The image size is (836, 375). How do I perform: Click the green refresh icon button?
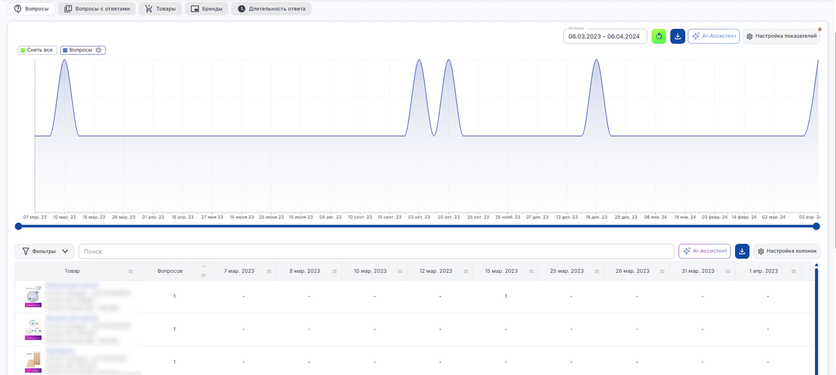pos(659,36)
